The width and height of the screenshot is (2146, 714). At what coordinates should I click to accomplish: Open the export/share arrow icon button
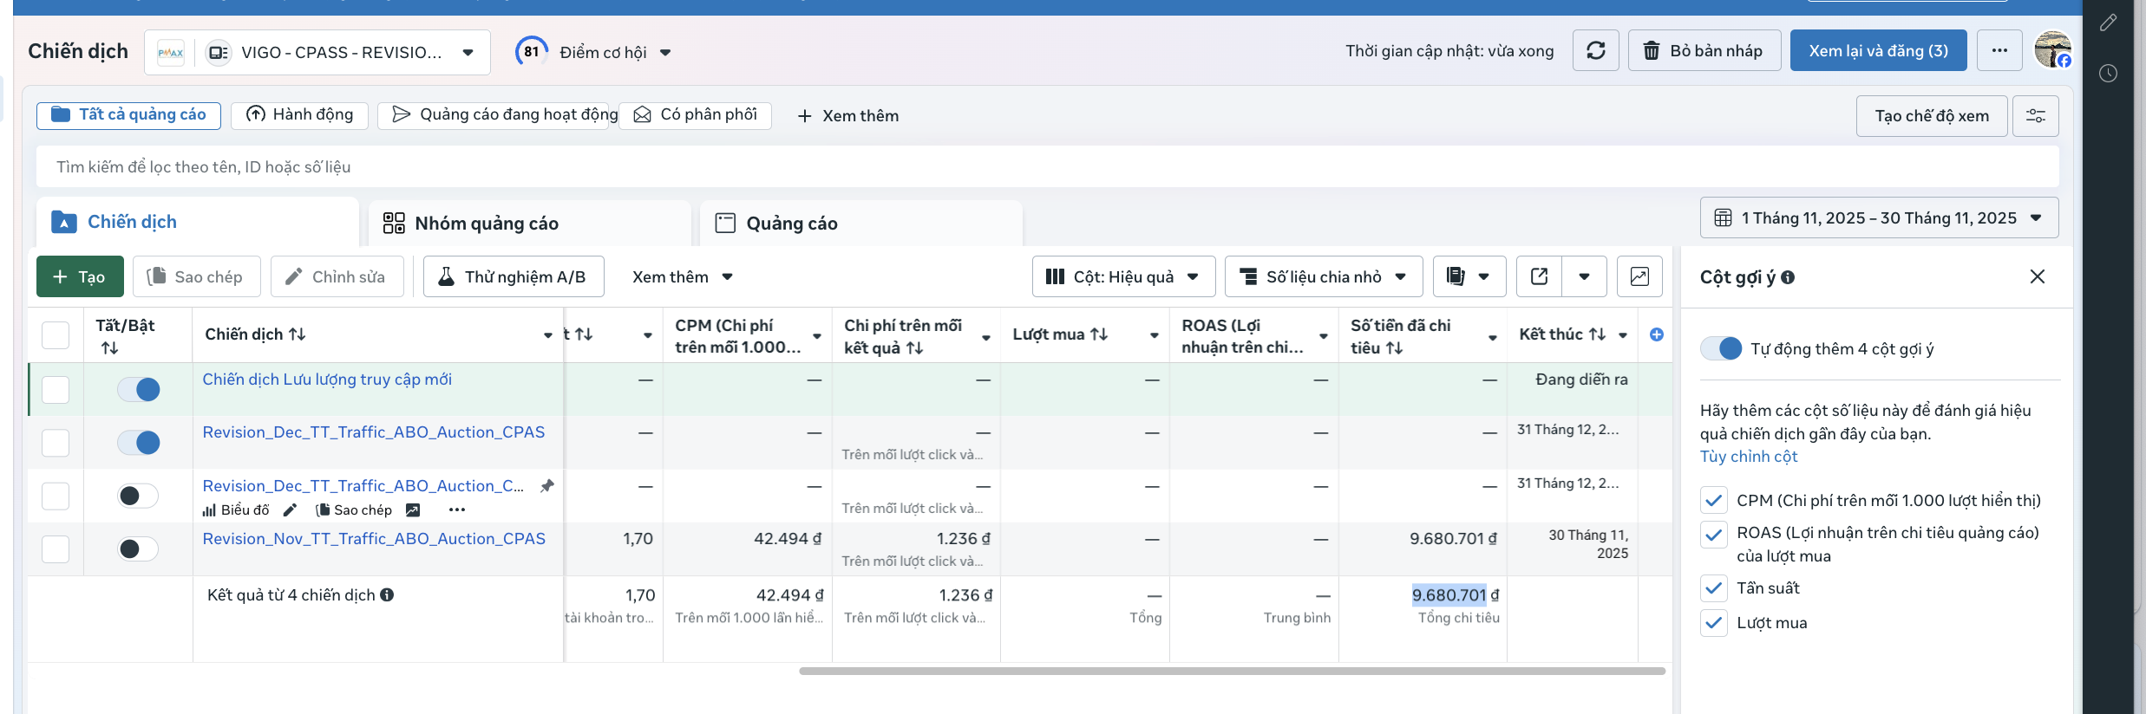tap(1539, 276)
